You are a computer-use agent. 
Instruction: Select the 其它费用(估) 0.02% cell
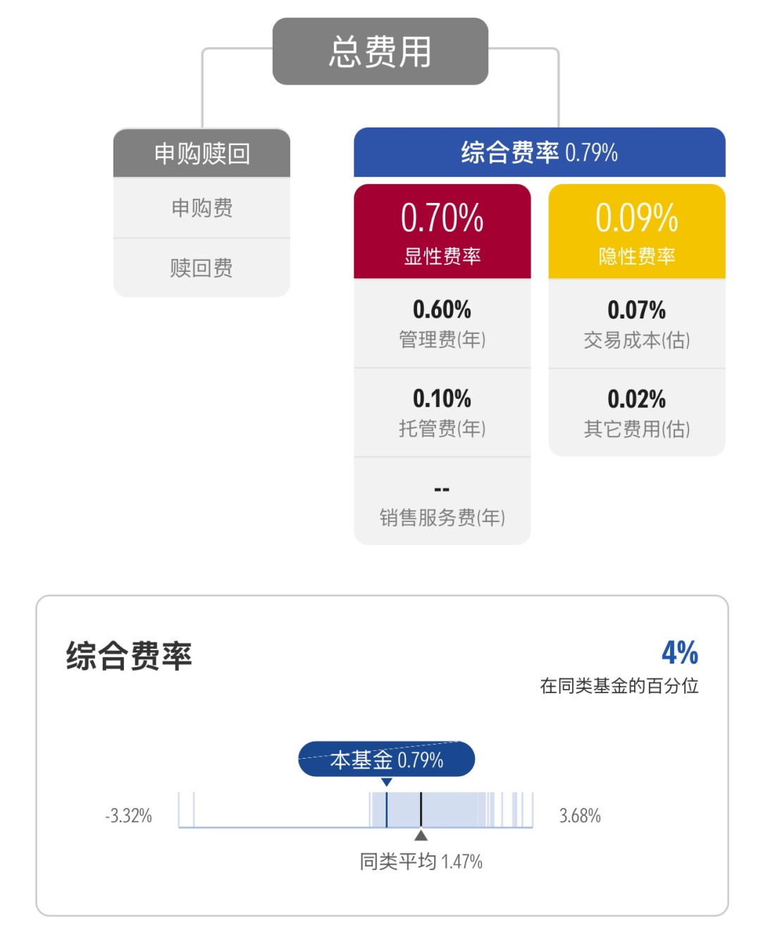click(637, 413)
